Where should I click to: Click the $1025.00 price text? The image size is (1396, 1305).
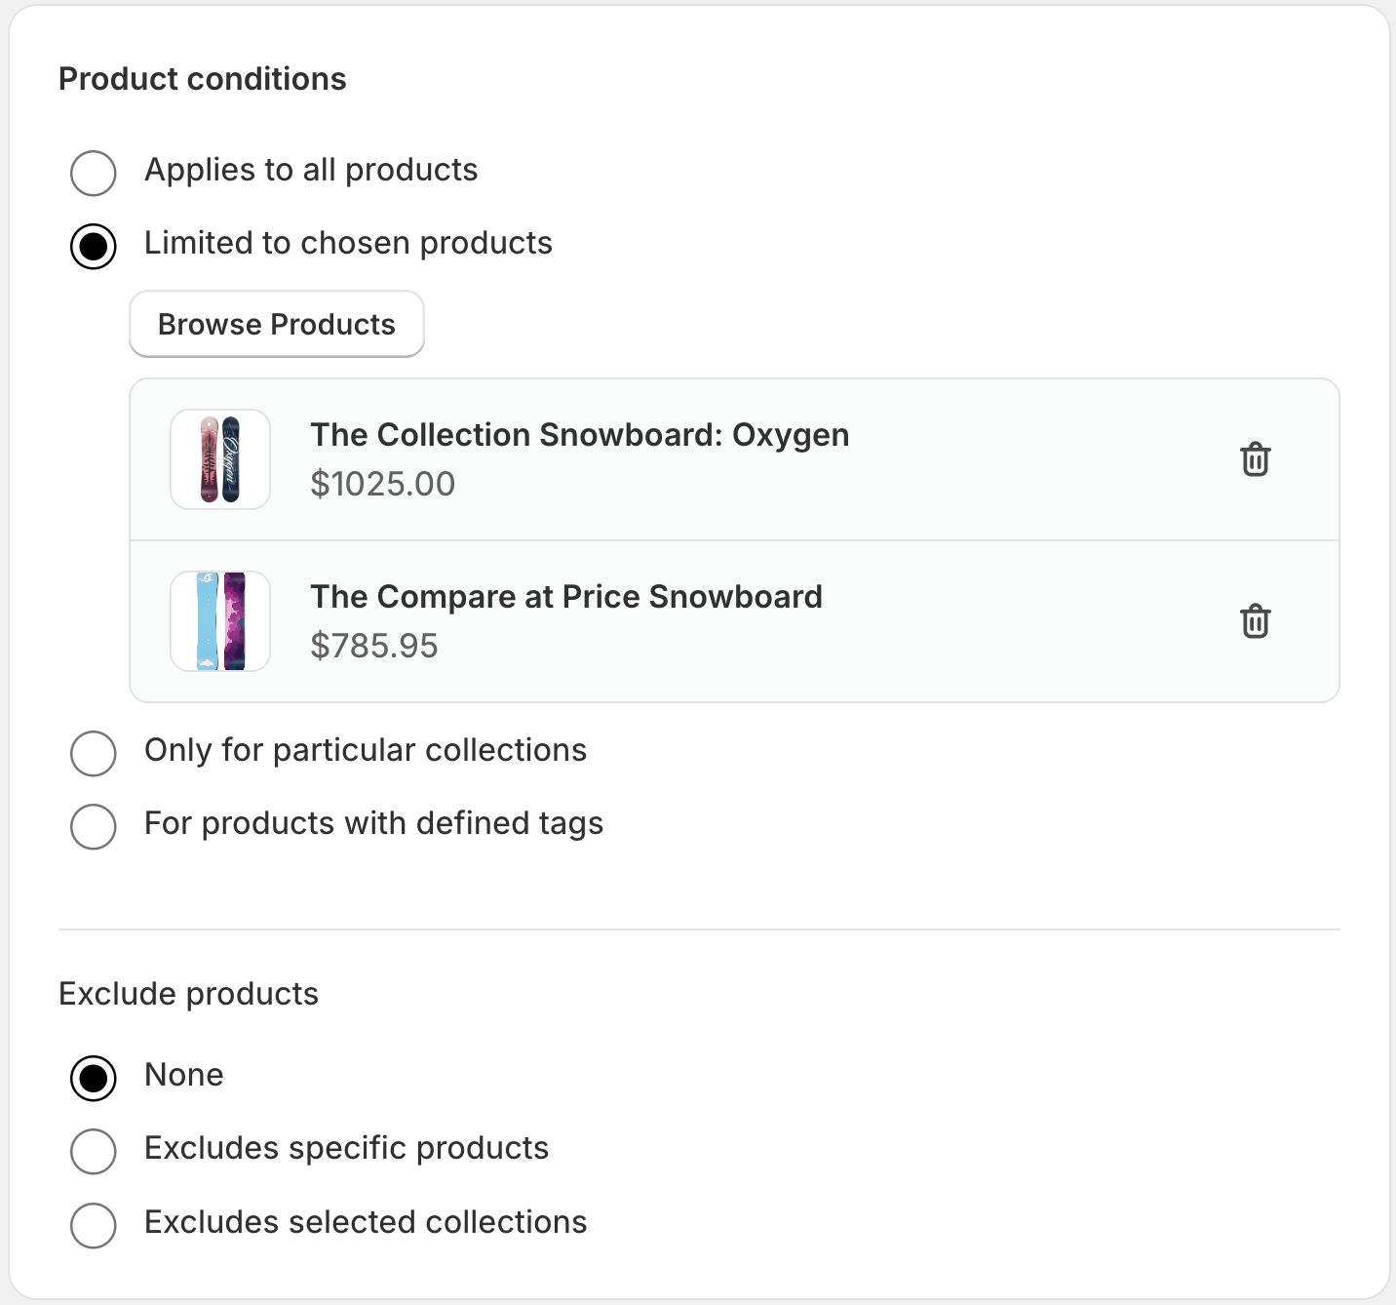point(382,484)
